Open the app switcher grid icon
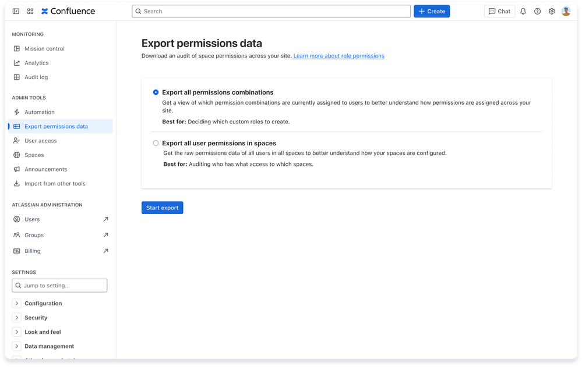 click(30, 11)
